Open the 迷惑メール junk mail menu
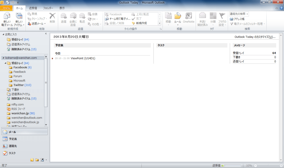 coord(37,24)
